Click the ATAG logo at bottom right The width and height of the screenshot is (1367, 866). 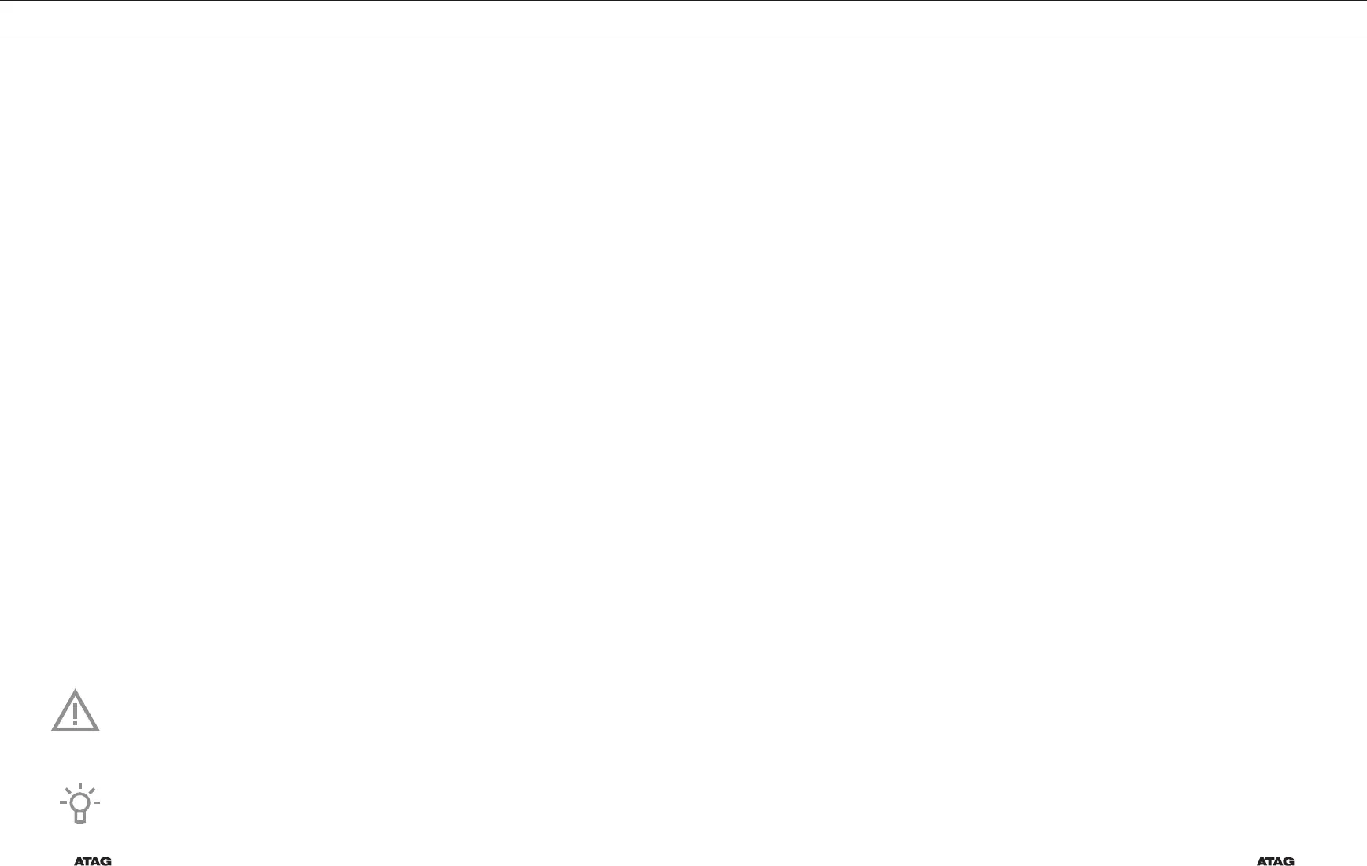(x=1275, y=861)
